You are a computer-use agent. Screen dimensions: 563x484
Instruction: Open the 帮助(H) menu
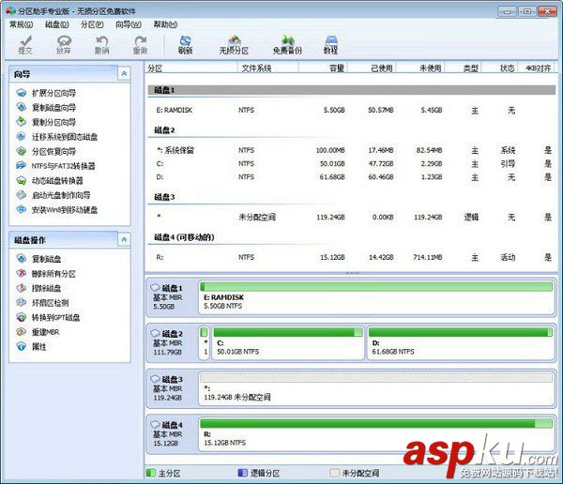pos(164,24)
